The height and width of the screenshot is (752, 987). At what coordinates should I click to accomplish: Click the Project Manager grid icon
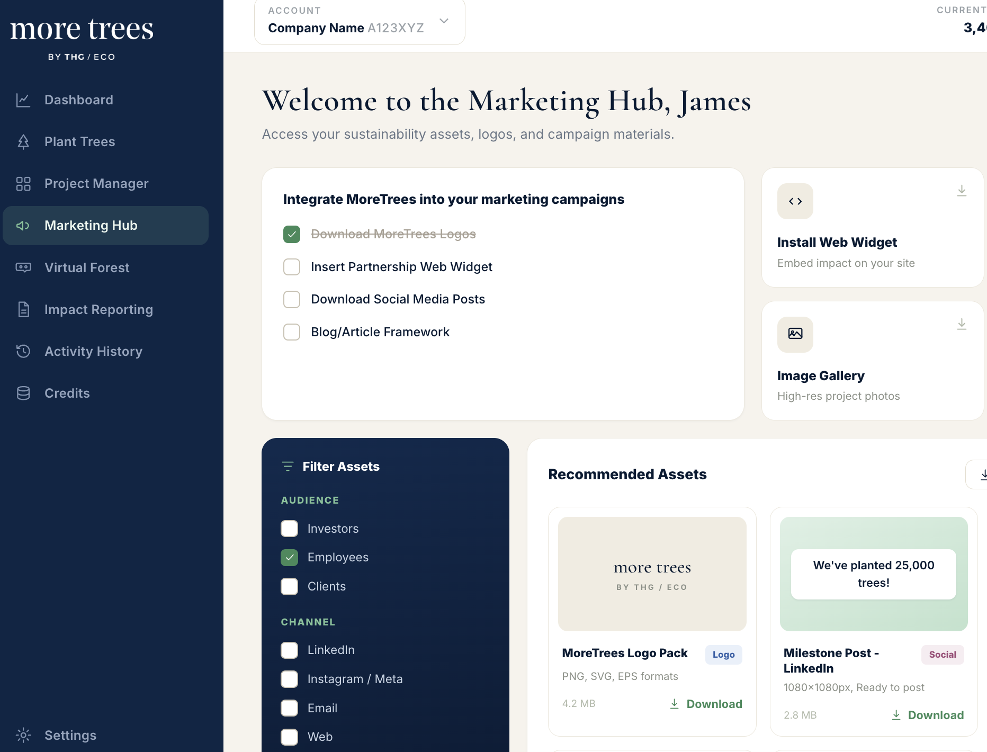pyautogui.click(x=23, y=183)
